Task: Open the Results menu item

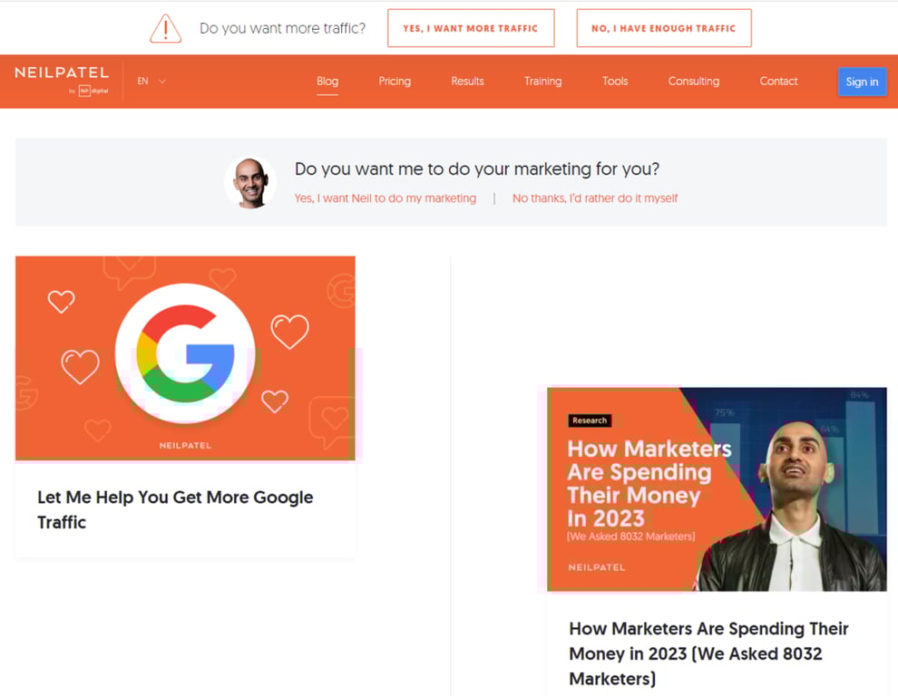Action: pos(467,81)
